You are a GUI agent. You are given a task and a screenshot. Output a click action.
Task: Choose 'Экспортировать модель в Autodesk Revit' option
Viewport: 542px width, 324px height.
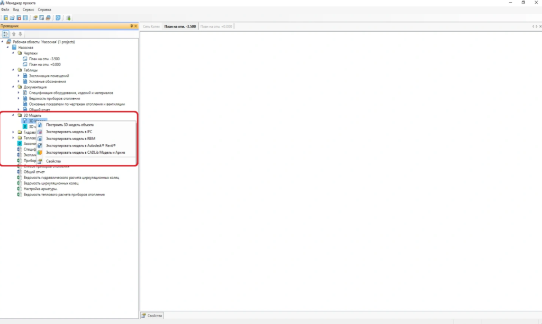[x=80, y=145]
